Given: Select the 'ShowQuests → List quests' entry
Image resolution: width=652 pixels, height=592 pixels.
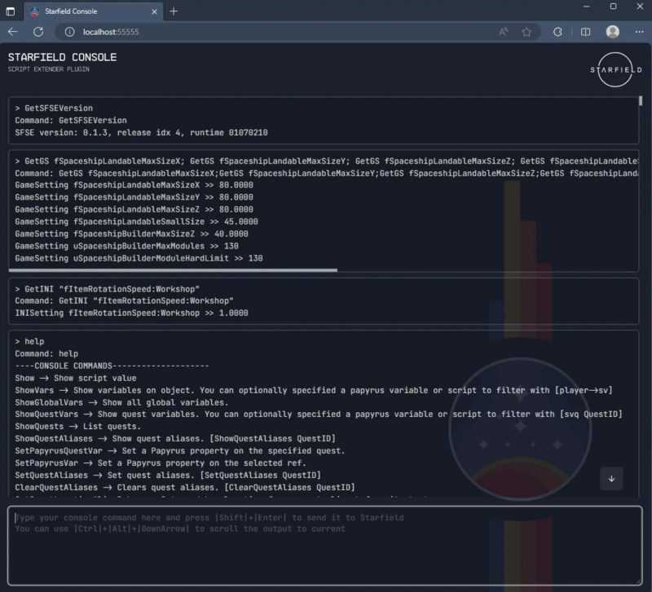Looking at the screenshot, I should [78, 426].
